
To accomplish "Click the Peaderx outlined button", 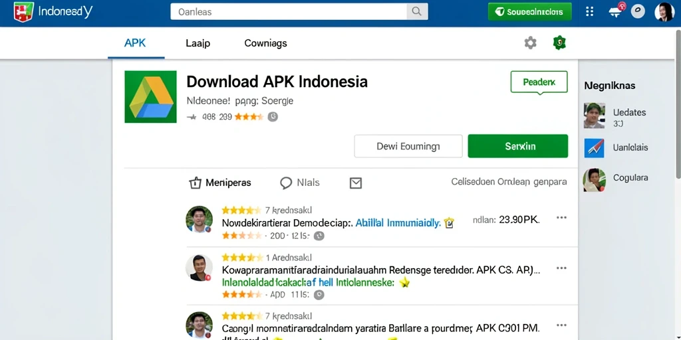I will click(539, 82).
